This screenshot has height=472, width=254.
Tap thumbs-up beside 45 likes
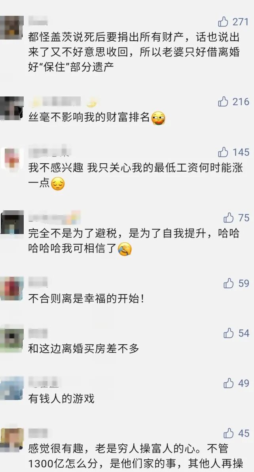229,433
